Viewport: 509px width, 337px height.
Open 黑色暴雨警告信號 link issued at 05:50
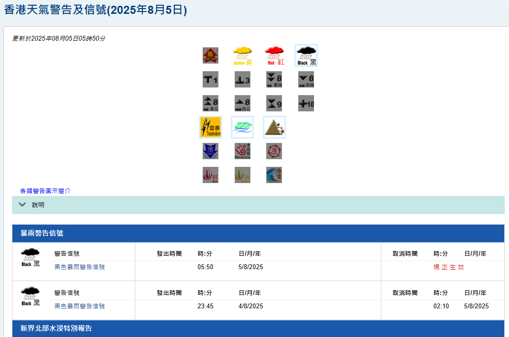click(x=79, y=267)
